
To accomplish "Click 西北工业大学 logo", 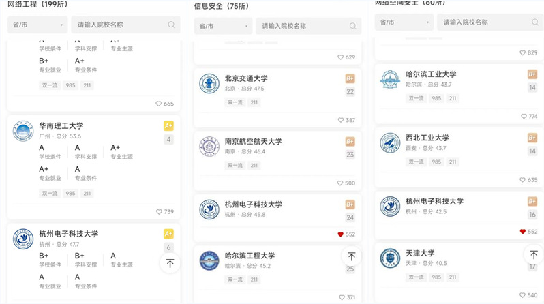I will click(x=391, y=143).
